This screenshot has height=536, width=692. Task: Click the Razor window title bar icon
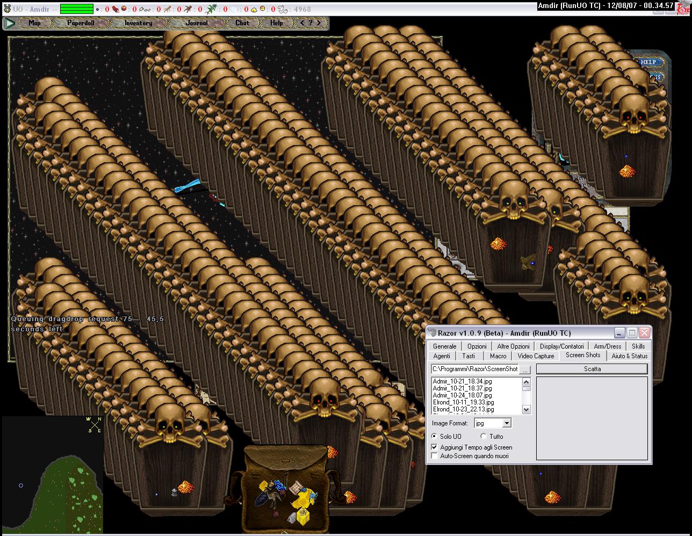click(x=432, y=333)
